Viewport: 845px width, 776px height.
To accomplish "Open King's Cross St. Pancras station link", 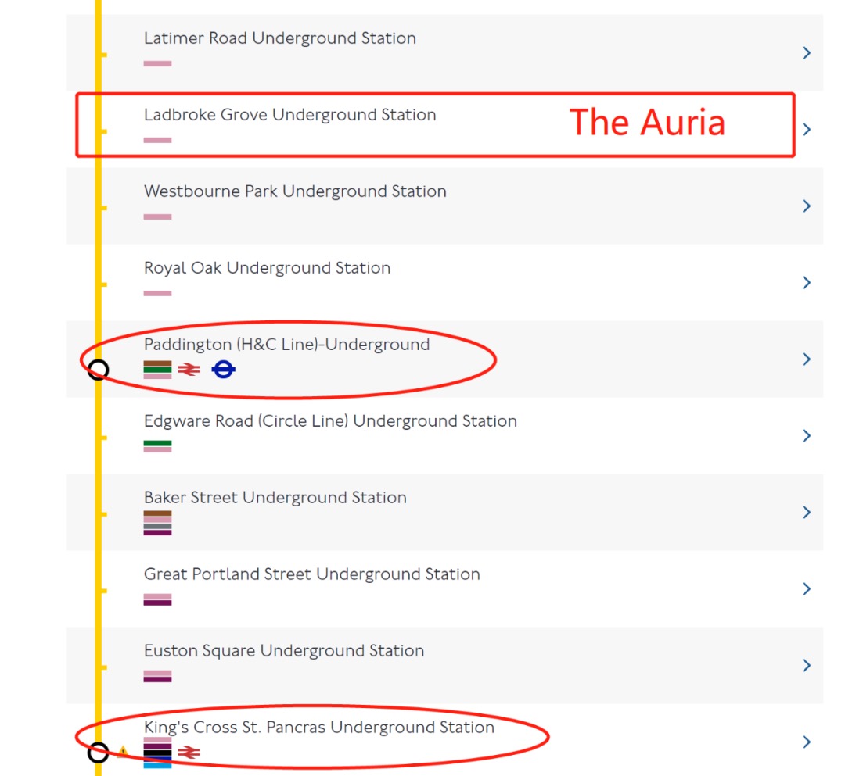I will (318, 728).
